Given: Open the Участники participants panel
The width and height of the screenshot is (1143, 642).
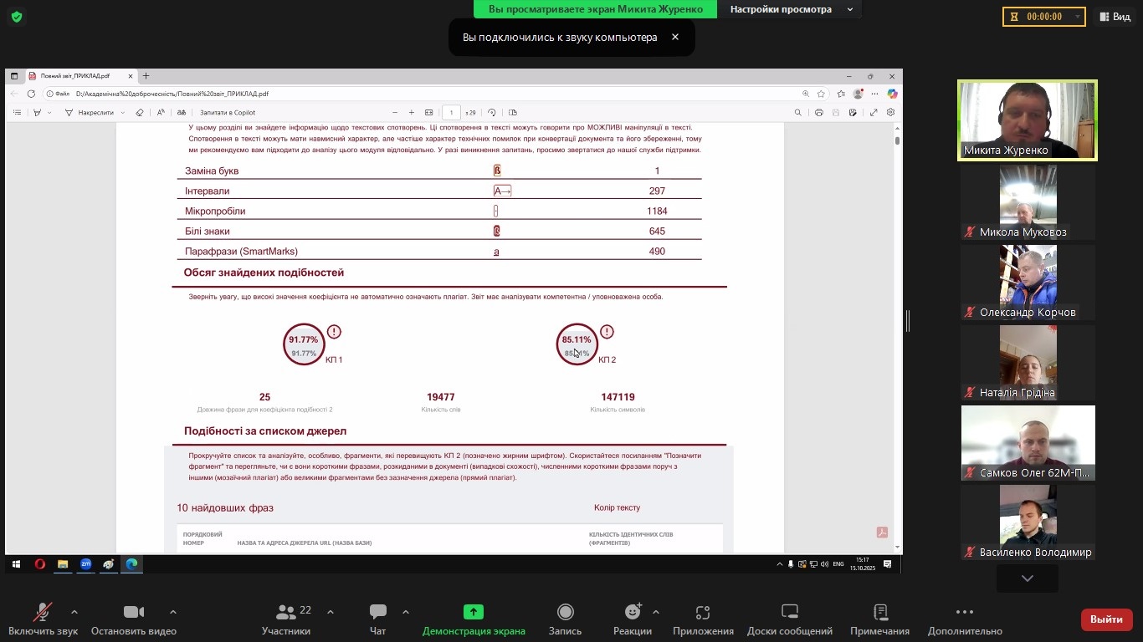Looking at the screenshot, I should pyautogui.click(x=286, y=619).
